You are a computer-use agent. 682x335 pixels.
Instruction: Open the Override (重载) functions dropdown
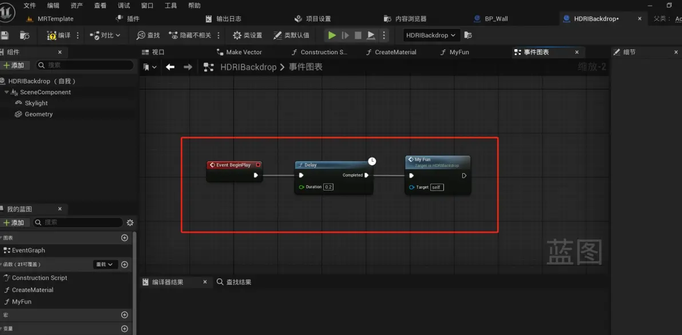pos(105,265)
